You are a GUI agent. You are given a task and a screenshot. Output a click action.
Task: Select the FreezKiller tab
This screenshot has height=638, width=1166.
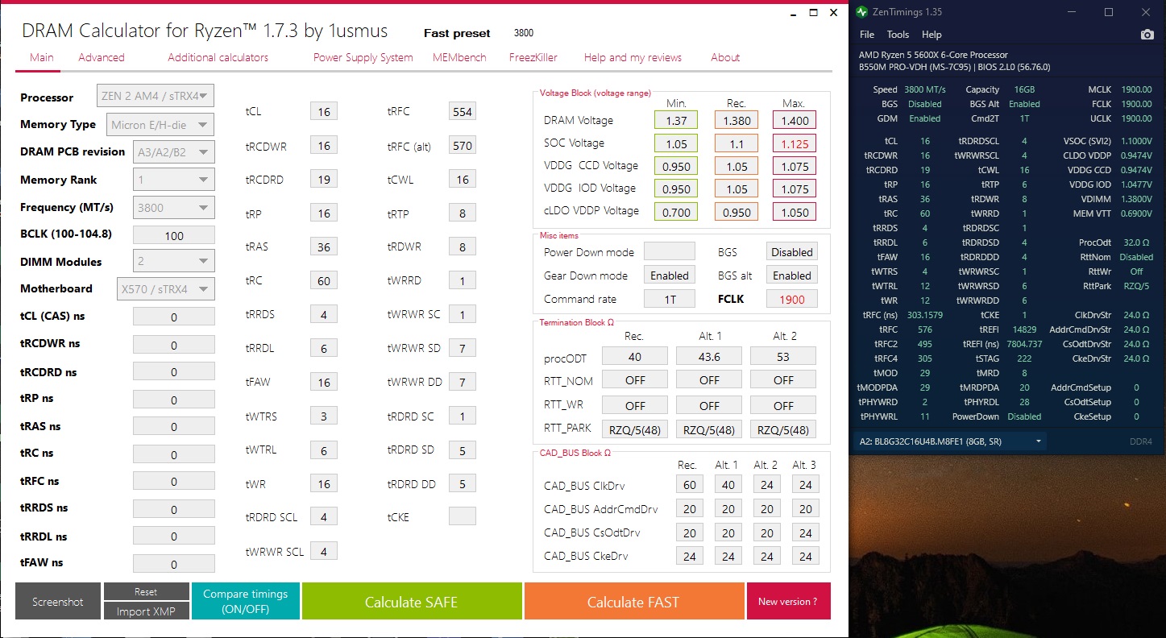[x=533, y=57]
